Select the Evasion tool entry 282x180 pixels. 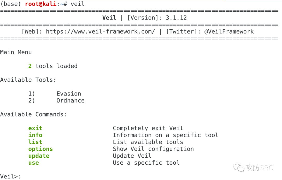click(69, 94)
